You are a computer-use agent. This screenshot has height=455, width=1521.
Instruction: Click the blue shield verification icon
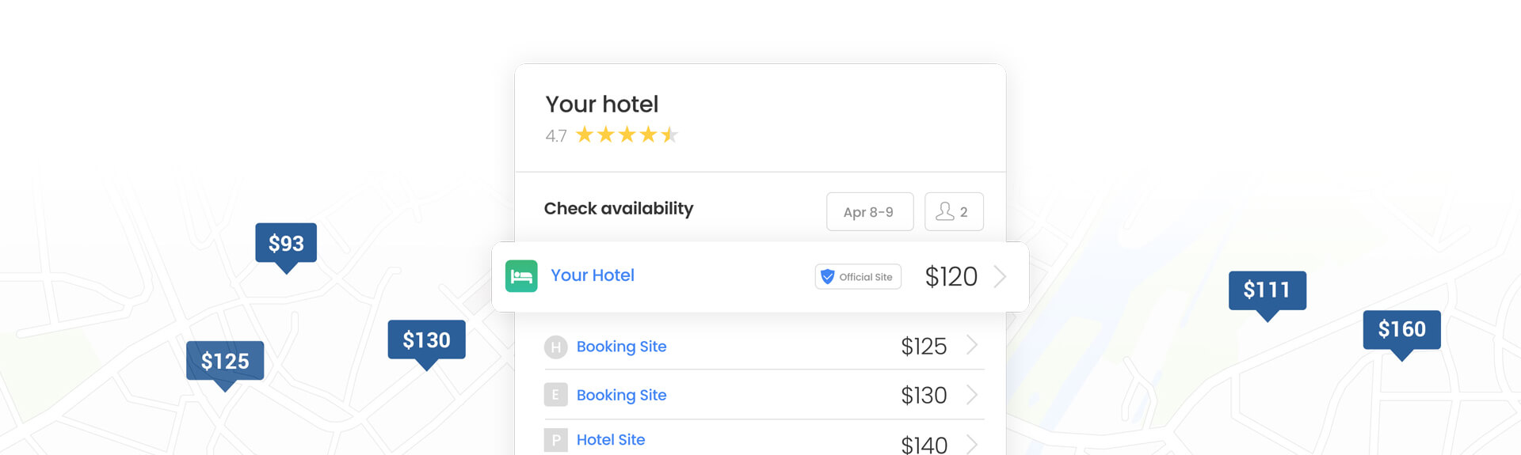(x=827, y=276)
